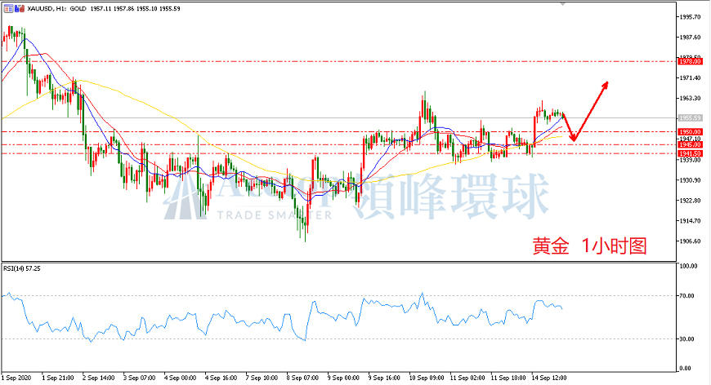This screenshot has height=385, width=711.
Task: Click the gray 1955.59 current price tag
Action: click(689, 118)
